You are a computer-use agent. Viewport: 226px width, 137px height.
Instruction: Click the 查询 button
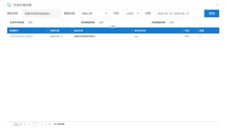[x=212, y=14]
